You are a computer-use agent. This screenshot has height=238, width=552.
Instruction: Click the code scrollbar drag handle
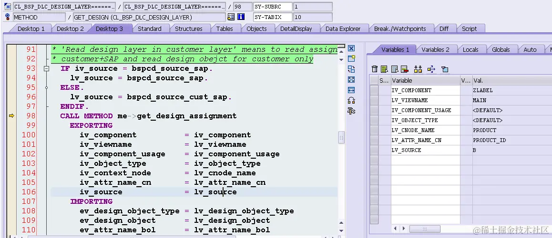[x=341, y=137]
